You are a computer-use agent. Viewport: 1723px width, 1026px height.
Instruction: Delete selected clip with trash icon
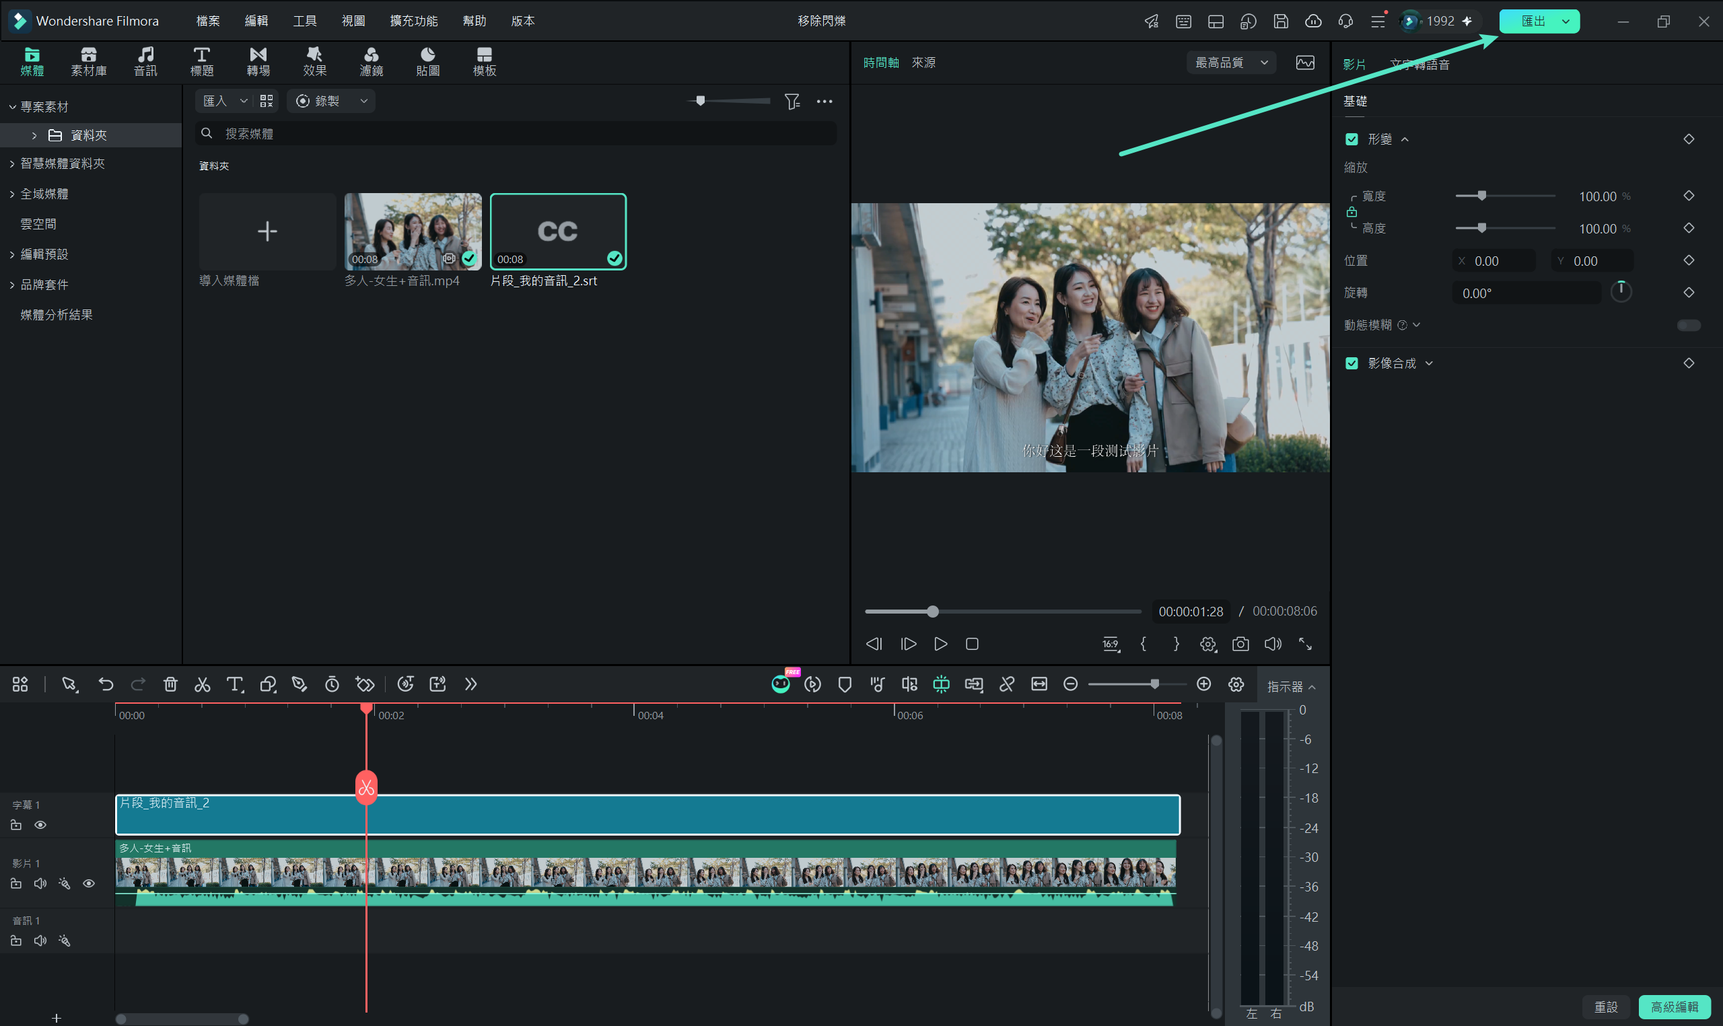pos(170,684)
